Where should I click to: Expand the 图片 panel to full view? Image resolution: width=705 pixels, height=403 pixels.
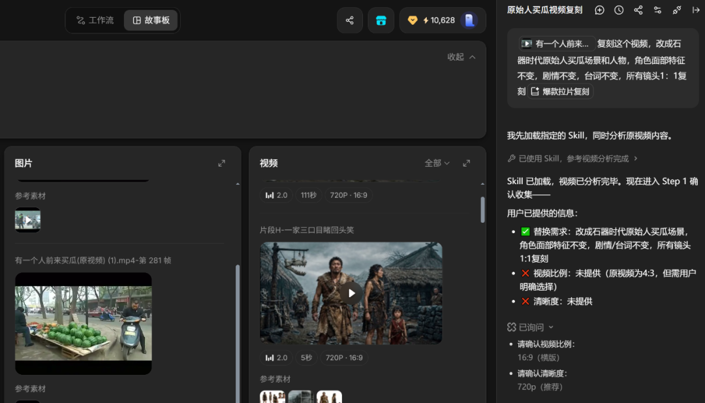(x=222, y=163)
